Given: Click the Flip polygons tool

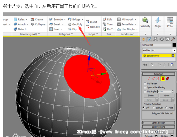Looking at the screenshot, I should (x=72, y=29).
